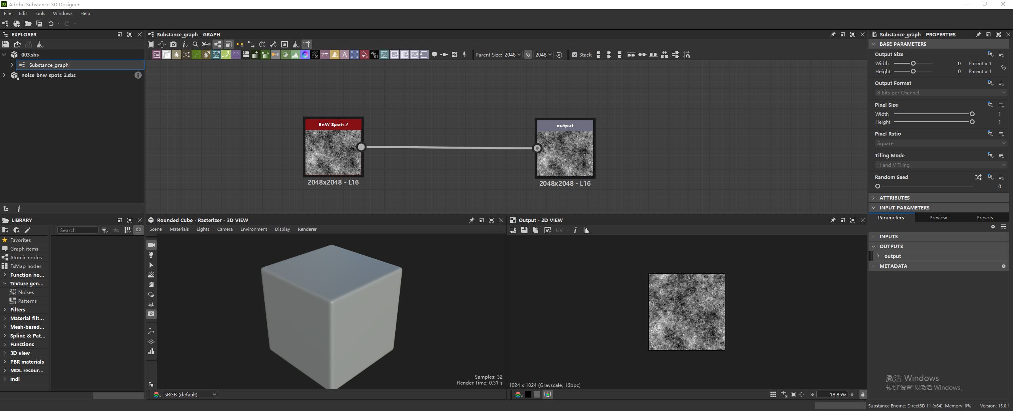Click the Bitmap node icon in graph toolbar

pos(157,55)
